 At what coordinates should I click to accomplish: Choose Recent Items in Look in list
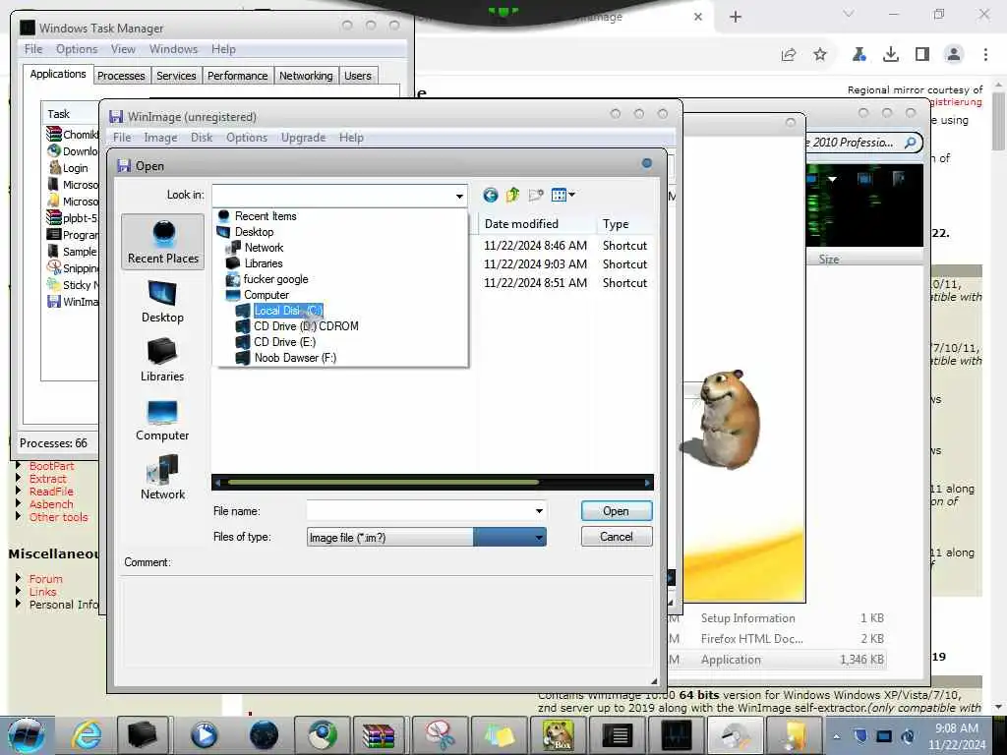click(x=266, y=216)
